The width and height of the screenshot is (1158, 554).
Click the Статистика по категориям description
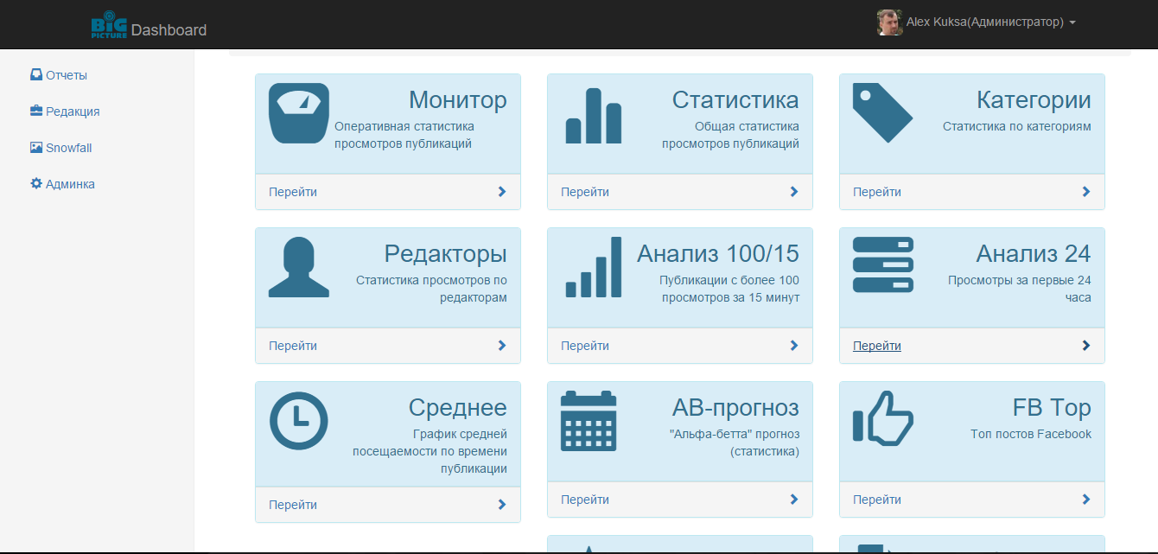1017,126
